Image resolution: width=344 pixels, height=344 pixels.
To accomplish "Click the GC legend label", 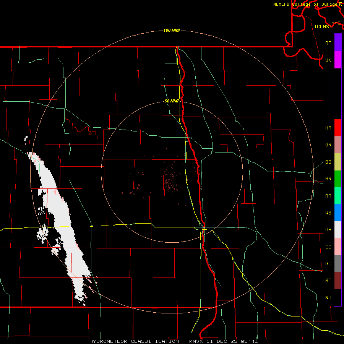I will (328, 264).
